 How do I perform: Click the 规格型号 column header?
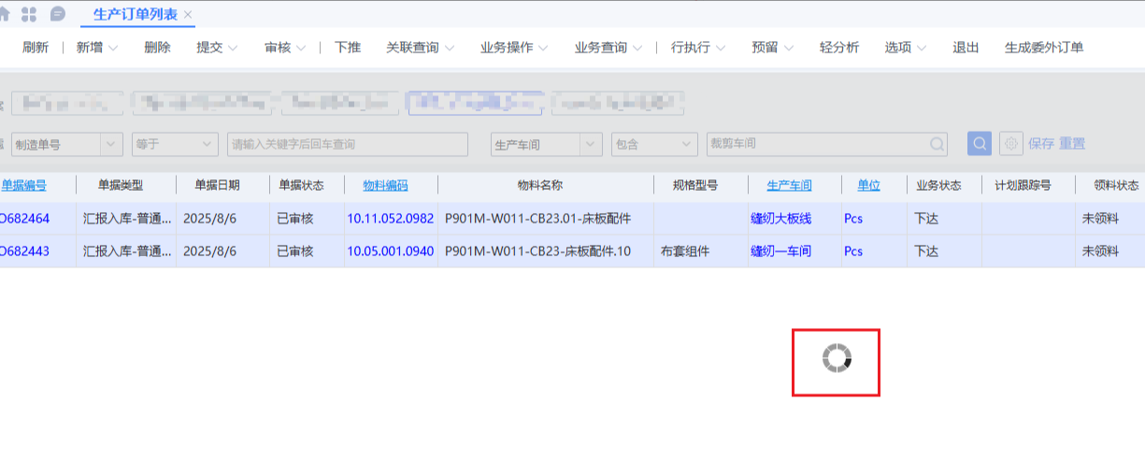click(x=695, y=185)
